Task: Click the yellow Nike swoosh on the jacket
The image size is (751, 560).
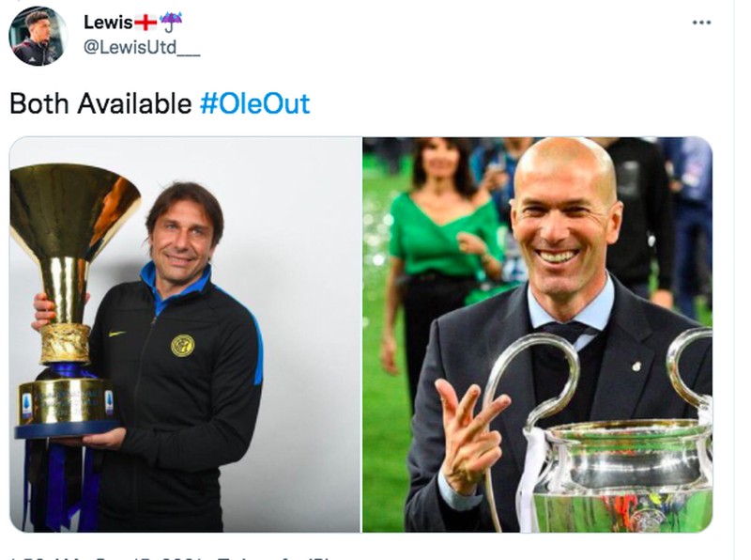Action: (x=117, y=334)
